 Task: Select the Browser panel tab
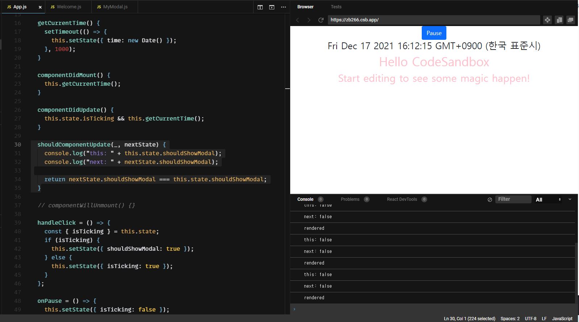point(305,7)
